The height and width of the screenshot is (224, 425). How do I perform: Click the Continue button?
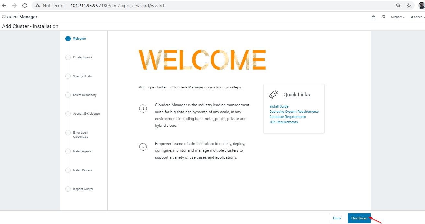(359, 218)
